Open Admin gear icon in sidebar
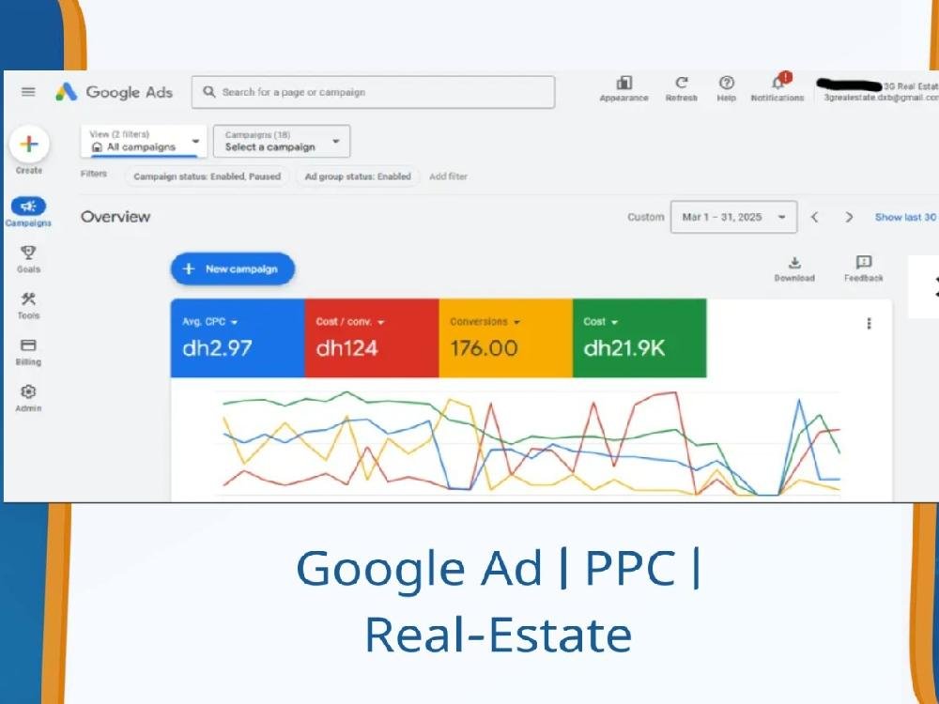The width and height of the screenshot is (939, 704). tap(28, 392)
